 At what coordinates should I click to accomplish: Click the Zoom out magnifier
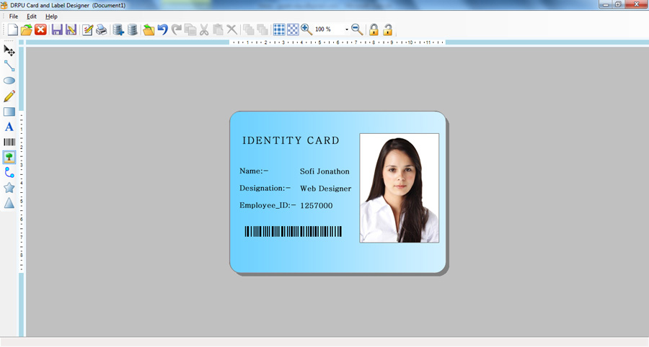pos(357,30)
